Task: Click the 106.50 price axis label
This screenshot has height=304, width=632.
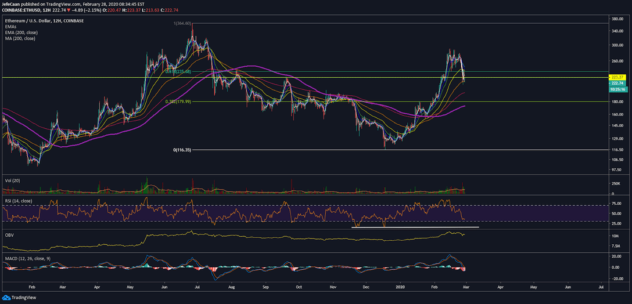Action: 618,160
